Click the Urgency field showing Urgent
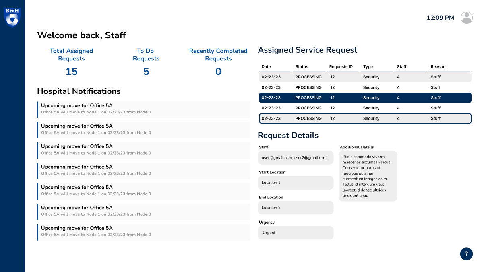Screen dimensions: 484x272 [x=296, y=233]
